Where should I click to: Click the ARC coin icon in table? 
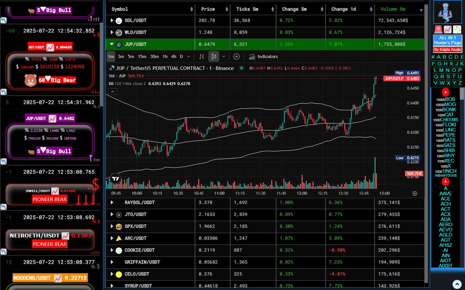[x=119, y=238]
